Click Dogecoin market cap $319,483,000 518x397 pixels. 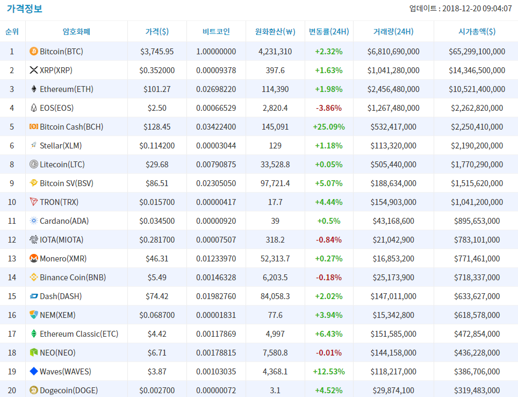pyautogui.click(x=477, y=391)
